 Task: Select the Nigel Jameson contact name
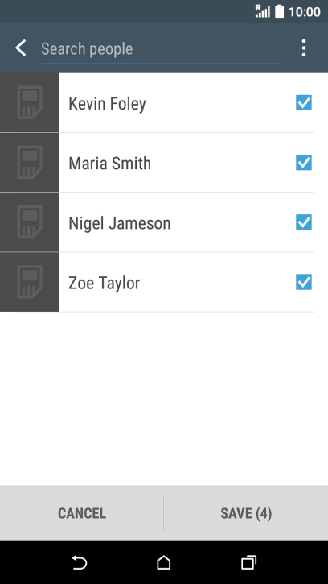point(119,223)
